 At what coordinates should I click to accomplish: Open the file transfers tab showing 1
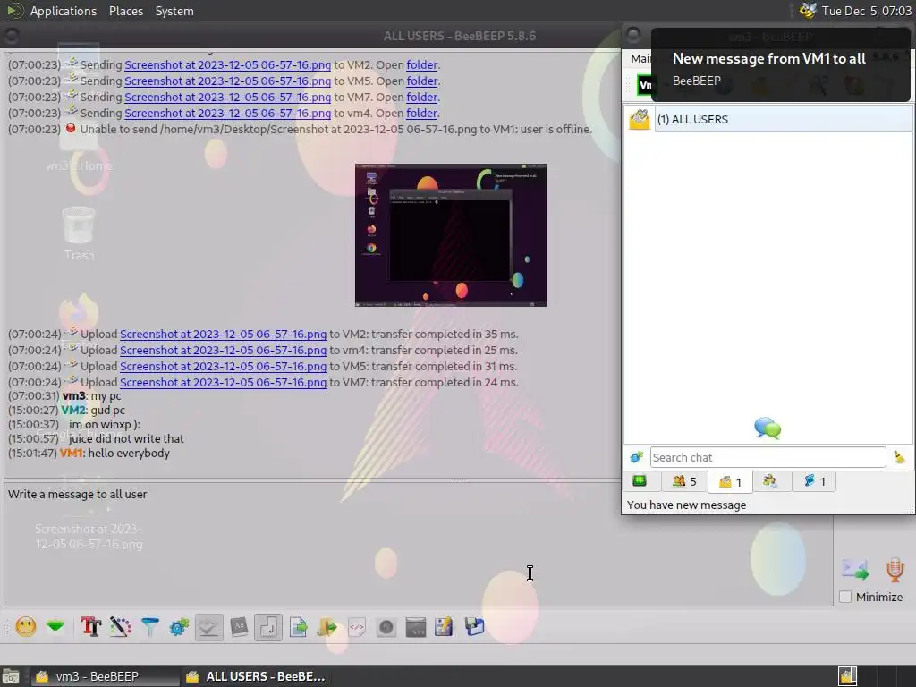(x=814, y=481)
